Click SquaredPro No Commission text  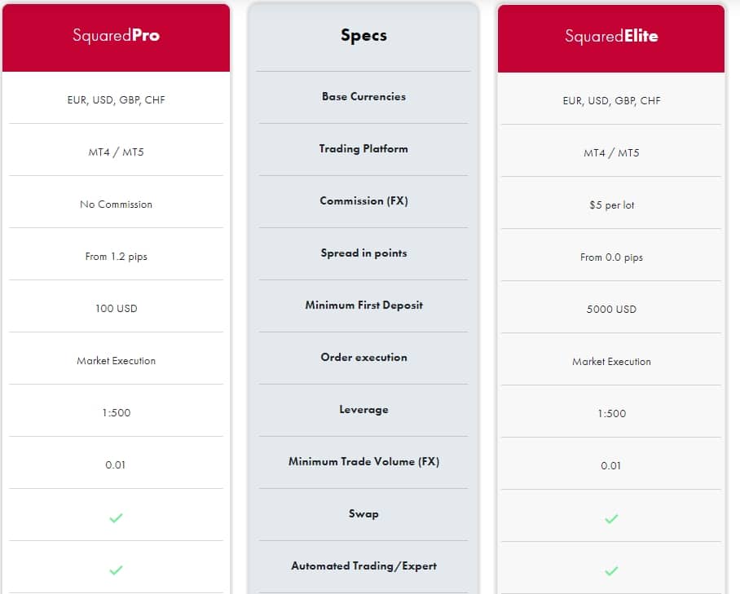116,205
